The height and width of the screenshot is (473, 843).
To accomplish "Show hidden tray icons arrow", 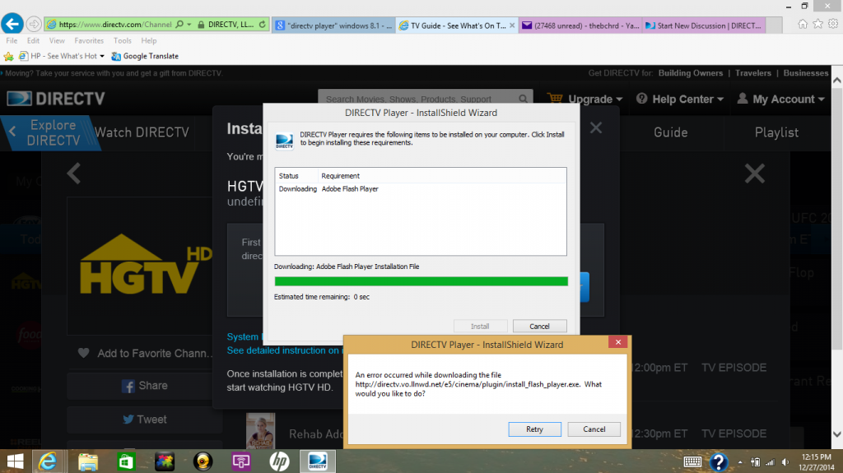I will (740, 462).
